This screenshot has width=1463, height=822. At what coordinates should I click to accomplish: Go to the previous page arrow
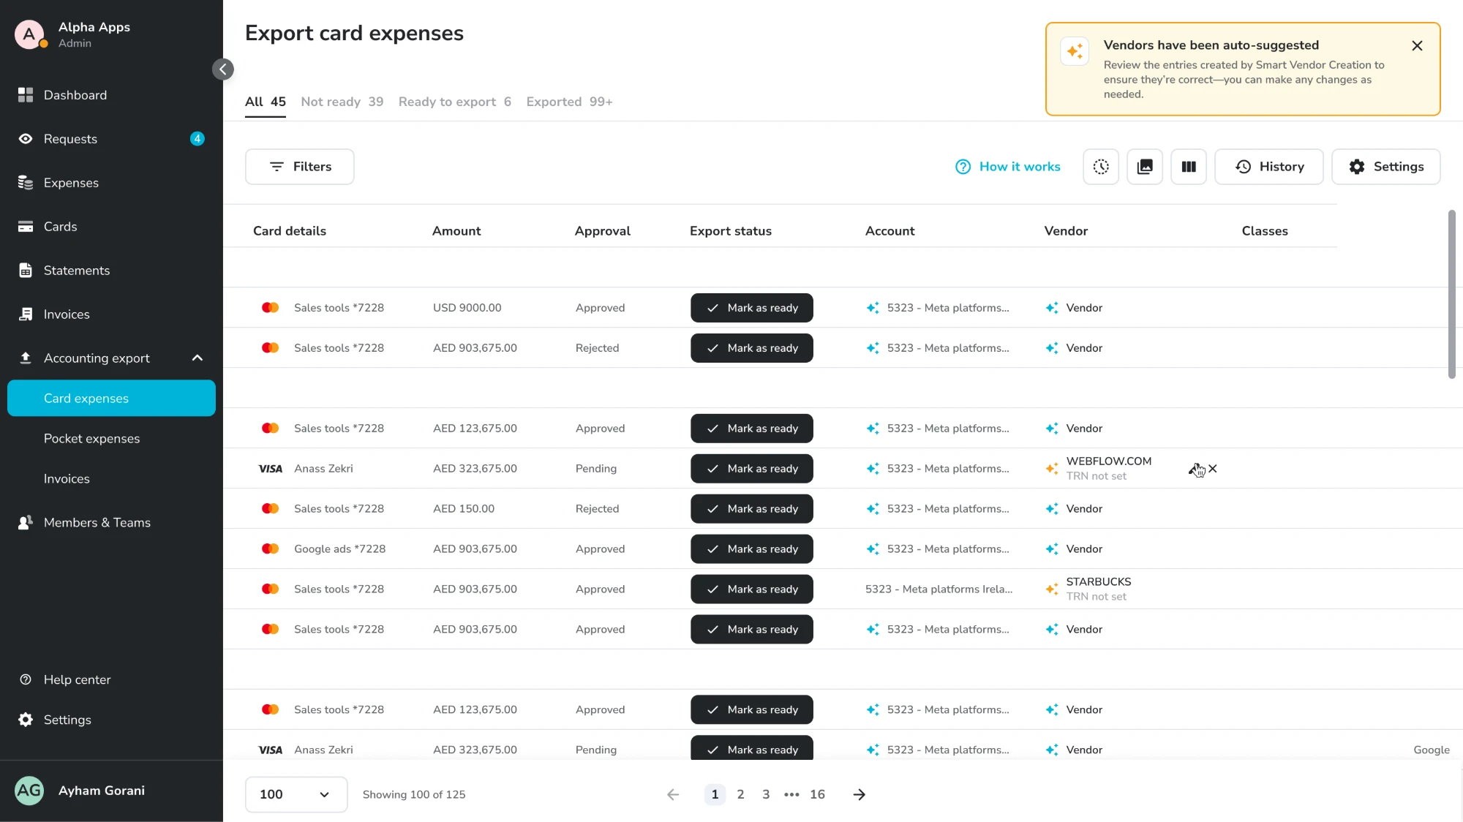[x=673, y=794]
